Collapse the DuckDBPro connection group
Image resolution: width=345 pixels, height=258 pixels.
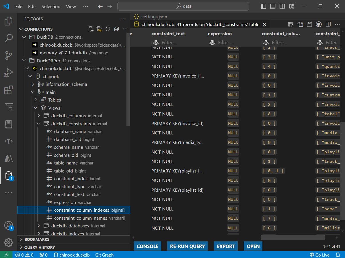[x=24, y=61]
